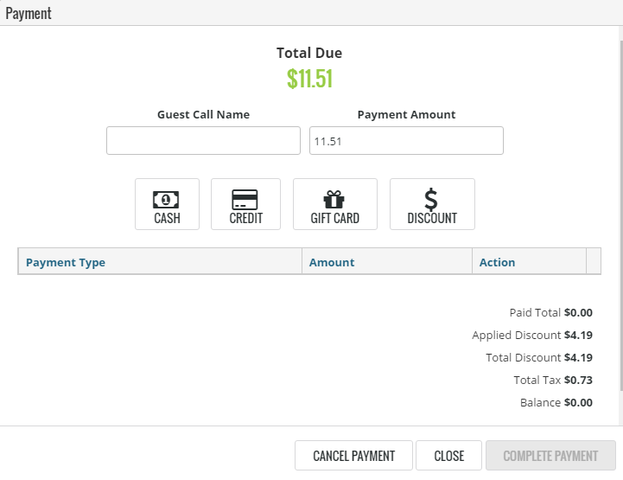The image size is (623, 480).
Task: Focus the Payment Amount field showing 11.51
Action: click(406, 141)
